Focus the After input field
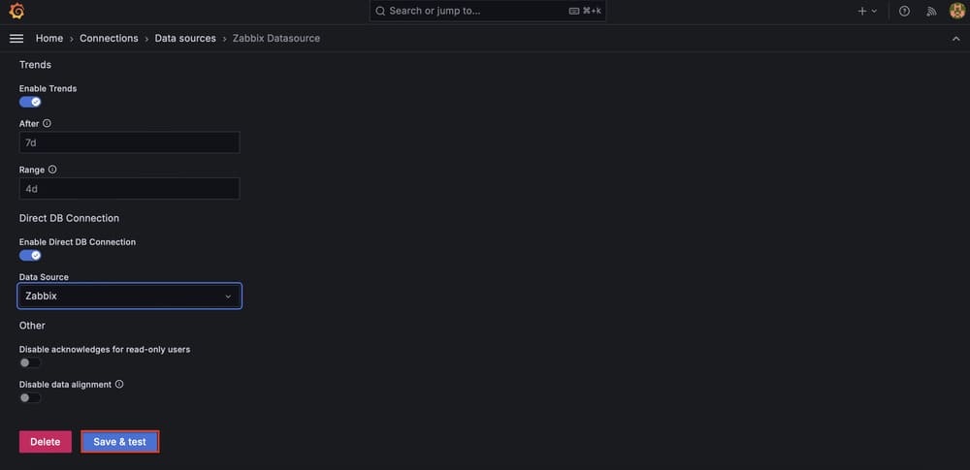 pyautogui.click(x=129, y=142)
